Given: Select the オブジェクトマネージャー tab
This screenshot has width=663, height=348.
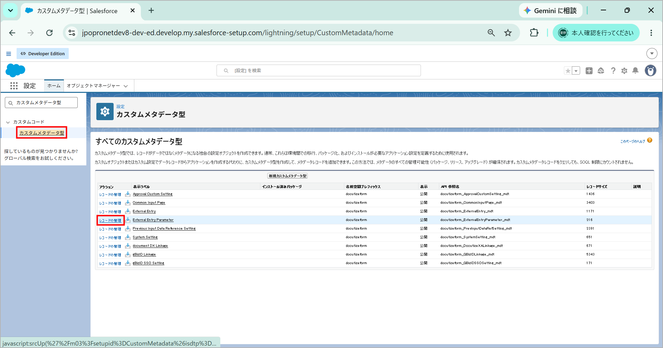Looking at the screenshot, I should click(x=93, y=86).
